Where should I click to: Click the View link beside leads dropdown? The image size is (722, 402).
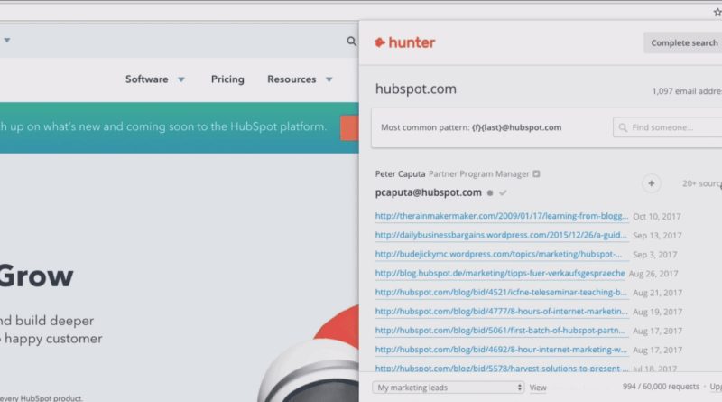538,388
